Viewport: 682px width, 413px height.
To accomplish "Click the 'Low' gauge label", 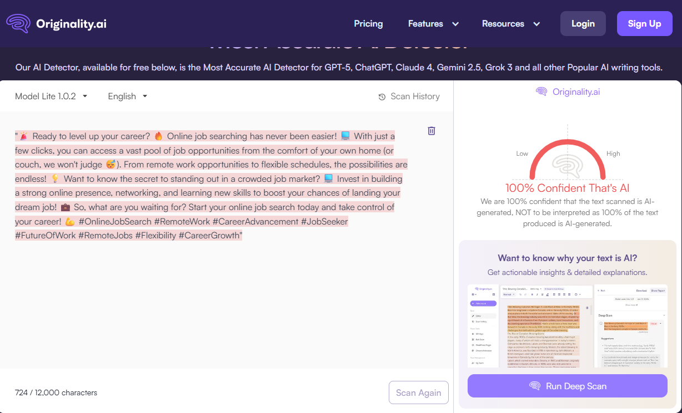I will [x=522, y=154].
